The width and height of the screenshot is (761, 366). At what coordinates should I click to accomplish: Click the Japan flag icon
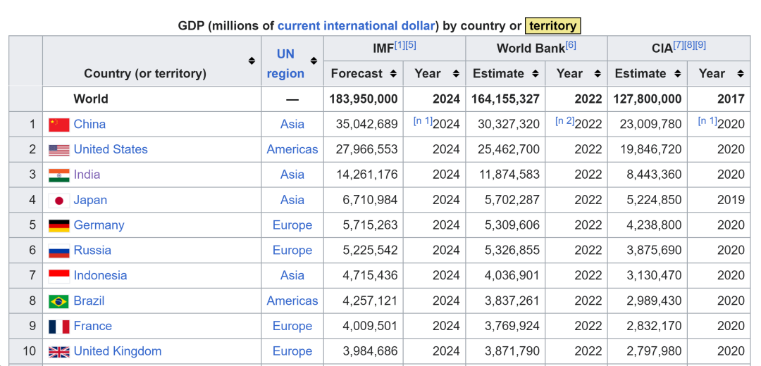[x=59, y=200]
